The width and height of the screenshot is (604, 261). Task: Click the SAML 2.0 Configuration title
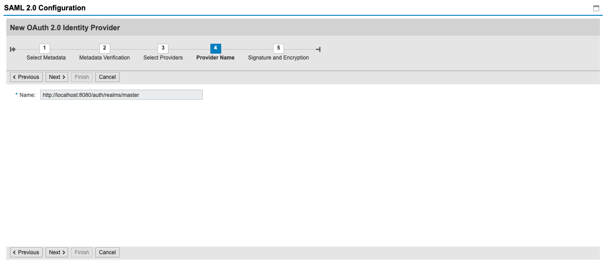pyautogui.click(x=45, y=8)
